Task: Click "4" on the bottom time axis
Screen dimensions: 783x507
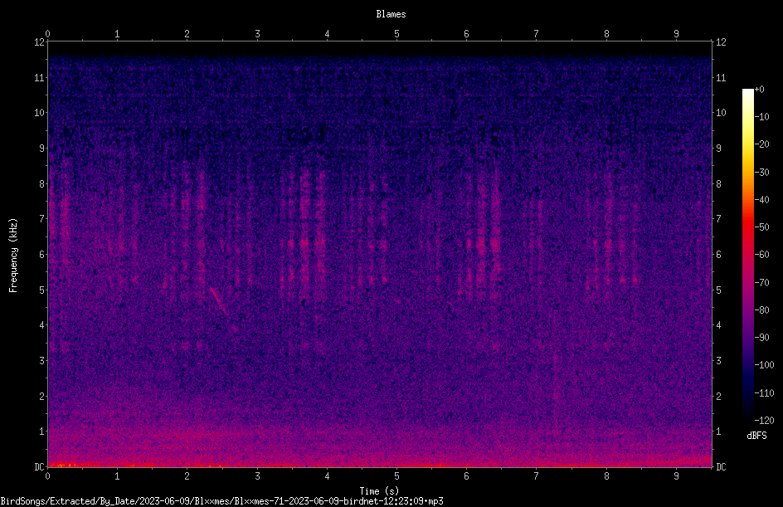Action: [x=327, y=476]
